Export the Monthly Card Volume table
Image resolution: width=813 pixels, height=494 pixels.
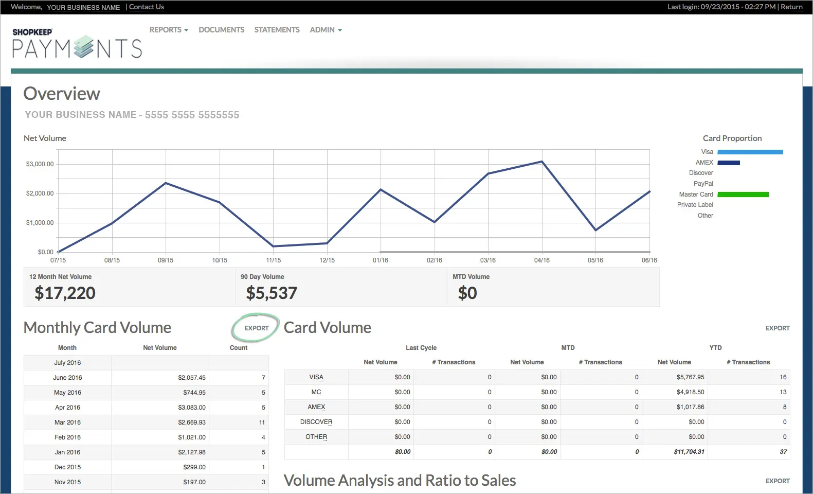pos(256,328)
